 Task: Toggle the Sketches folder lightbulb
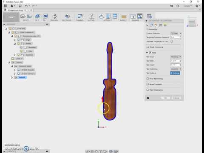(x=18, y=55)
